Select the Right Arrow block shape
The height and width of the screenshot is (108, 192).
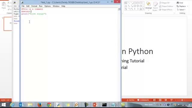(x=135, y=6)
